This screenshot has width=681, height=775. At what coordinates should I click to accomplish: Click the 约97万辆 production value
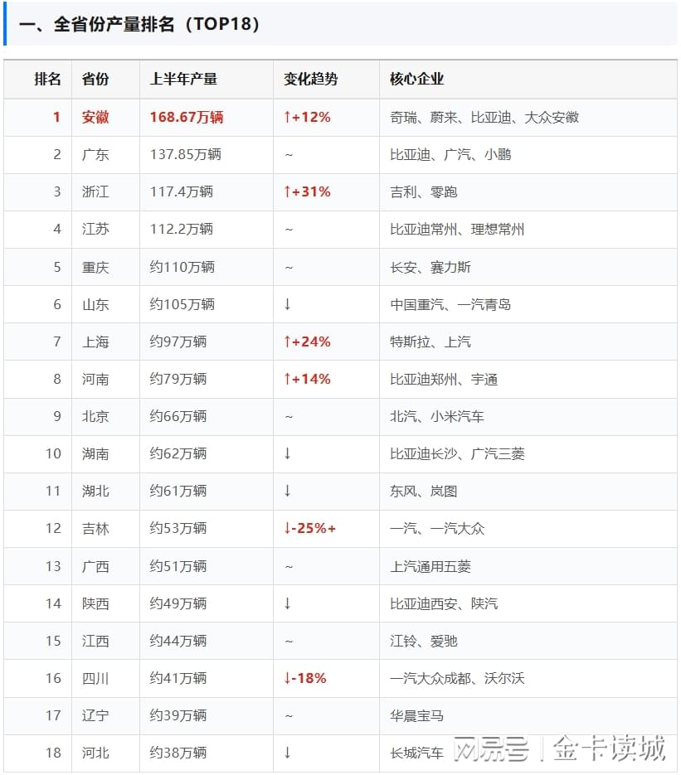178,341
